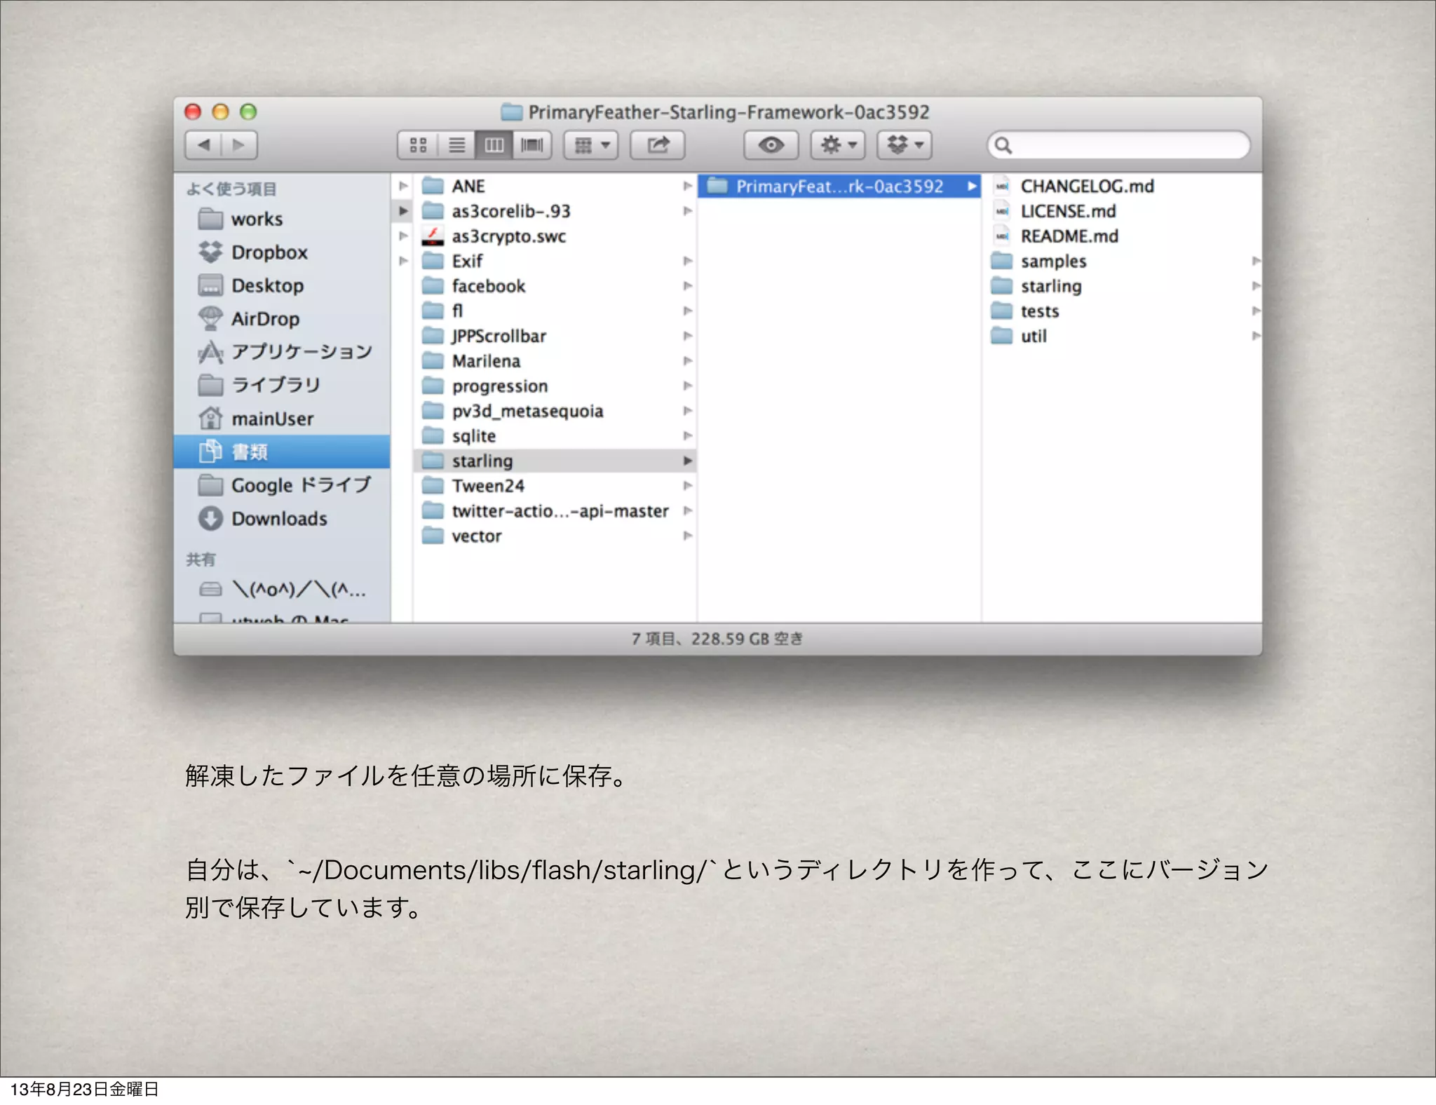Click the Dropbox sidebar icon
Screen dimensions: 1436x1105
[x=210, y=252]
